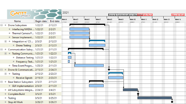Viewport: 186px width, 104px height.
Task: Click the bullet icon next to Complete Build
Action: 6,94
